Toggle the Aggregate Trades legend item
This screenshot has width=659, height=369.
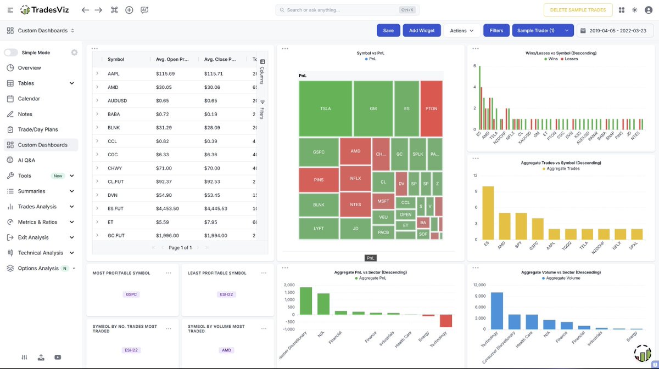(x=561, y=168)
